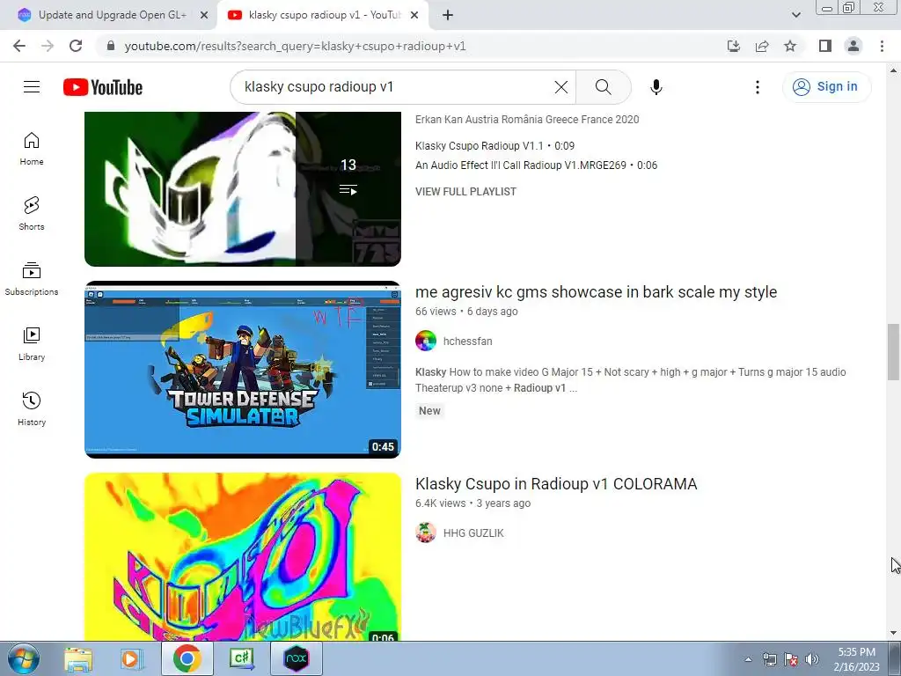This screenshot has width=901, height=676.
Task: Open Nox player from taskbar
Action: [296, 658]
